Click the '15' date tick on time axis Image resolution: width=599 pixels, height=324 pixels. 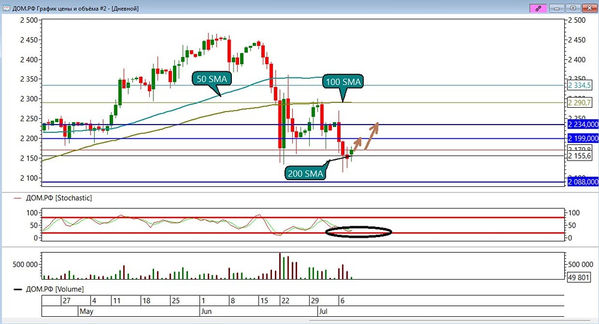tap(264, 301)
